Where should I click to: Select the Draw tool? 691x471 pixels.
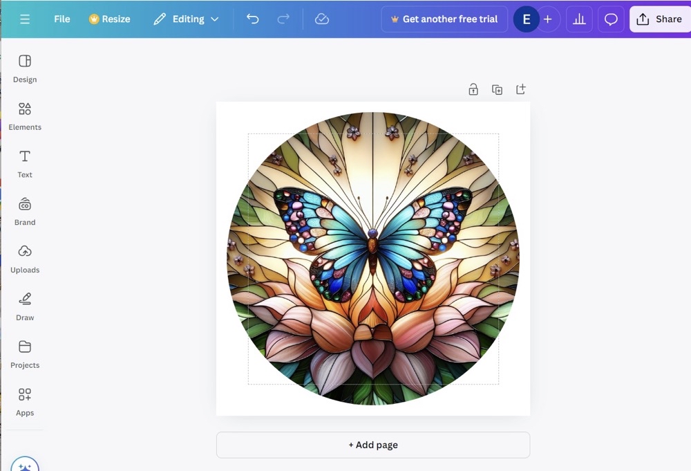point(25,307)
